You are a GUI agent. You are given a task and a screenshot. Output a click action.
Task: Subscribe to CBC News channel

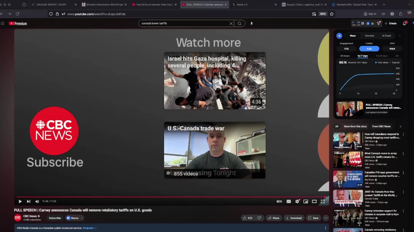[55, 218]
